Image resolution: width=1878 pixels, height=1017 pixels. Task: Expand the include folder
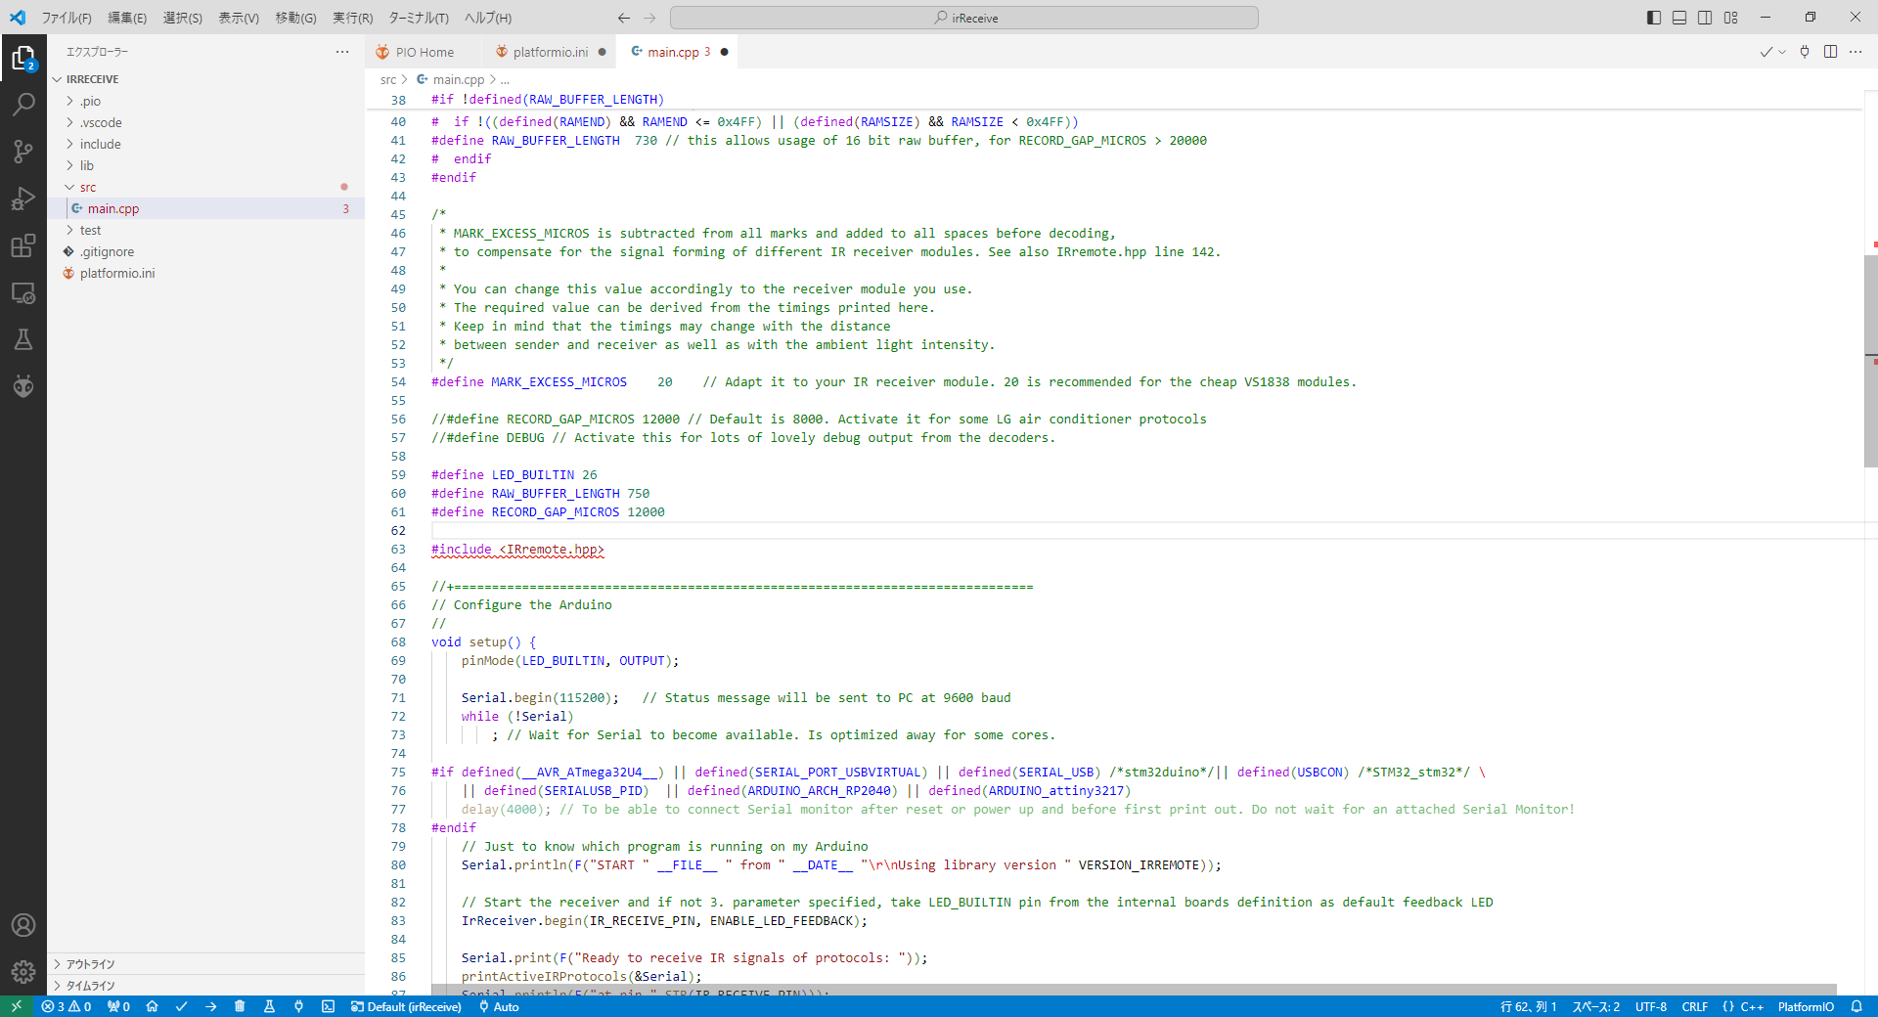[101, 144]
